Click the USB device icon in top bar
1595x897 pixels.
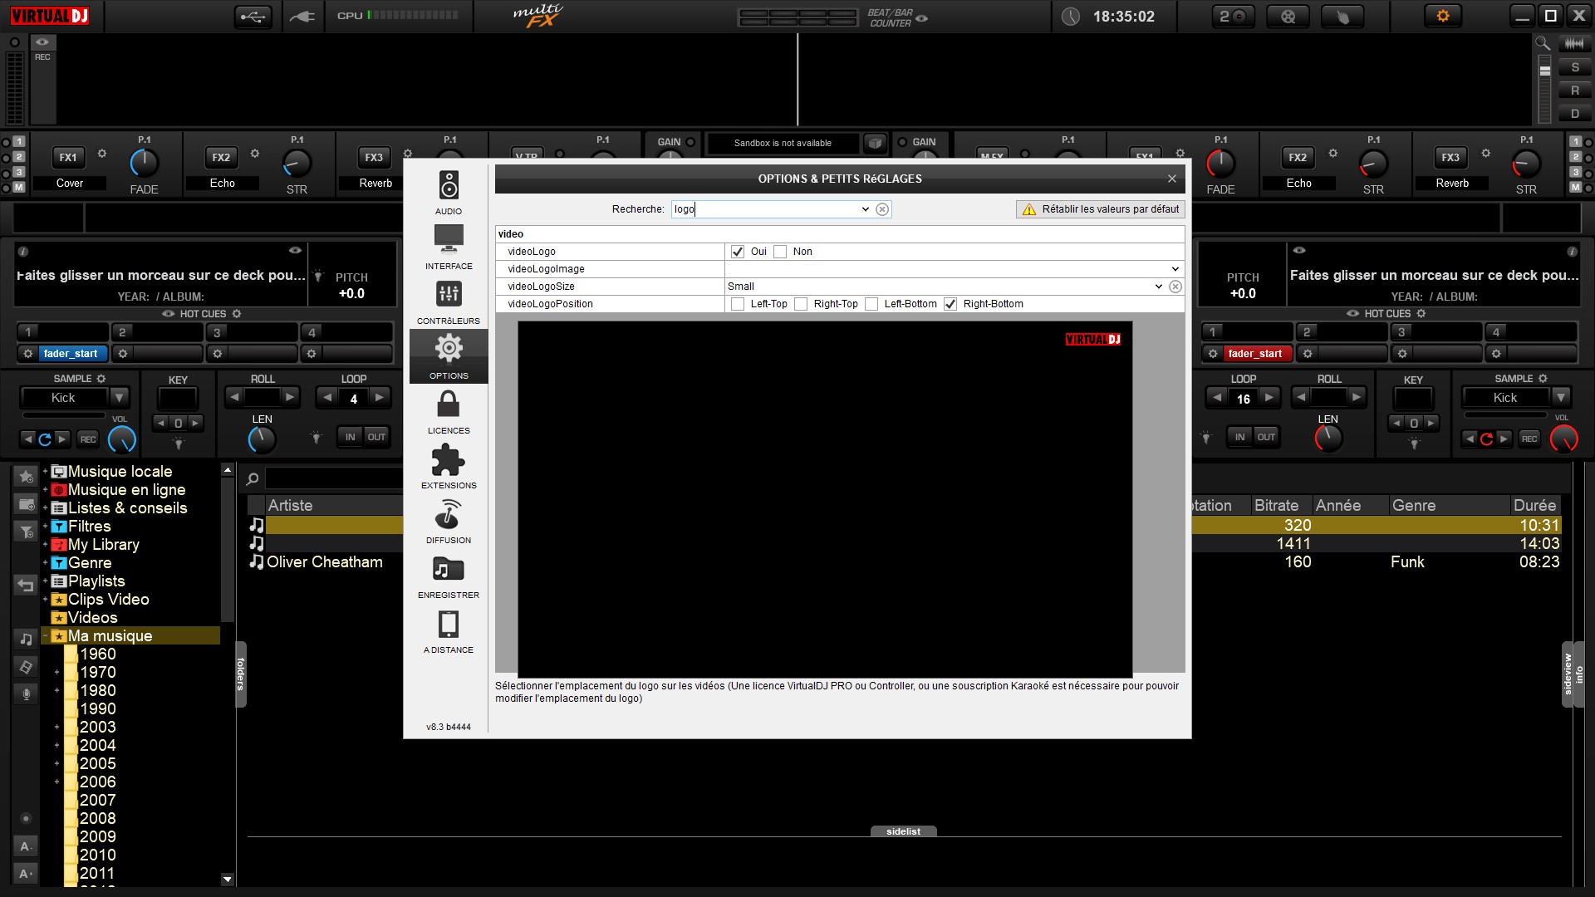[x=253, y=16]
